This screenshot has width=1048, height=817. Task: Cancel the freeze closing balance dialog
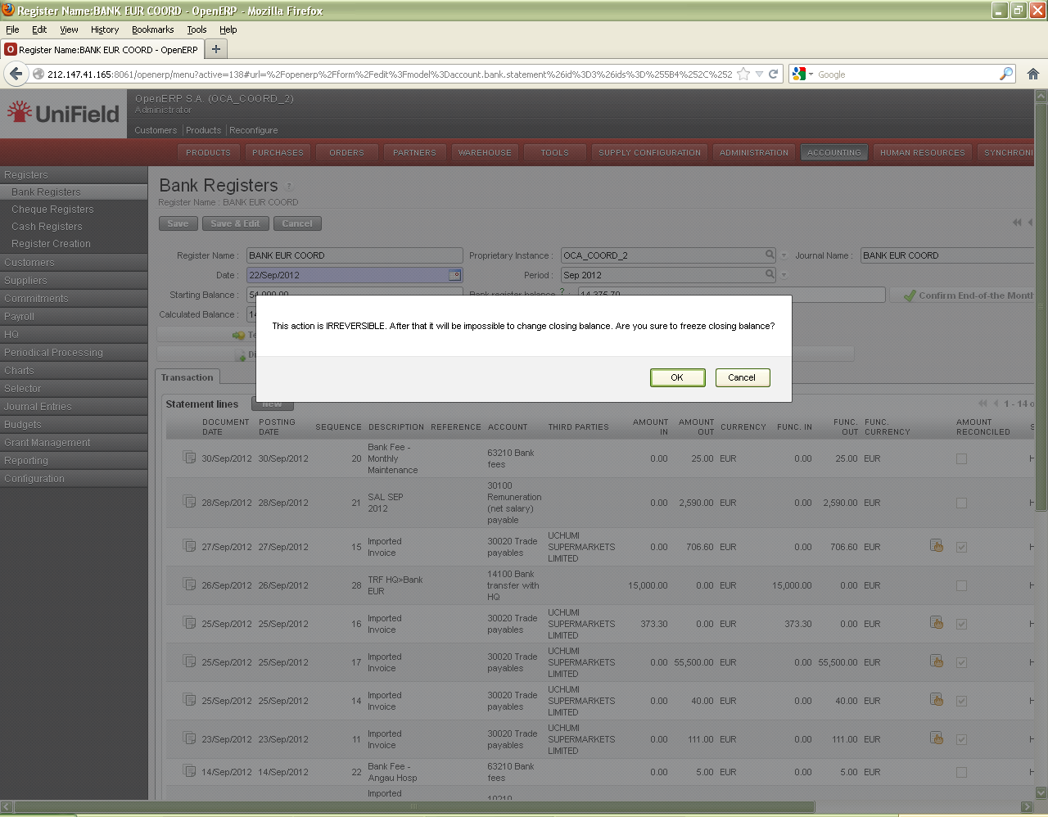pyautogui.click(x=742, y=377)
